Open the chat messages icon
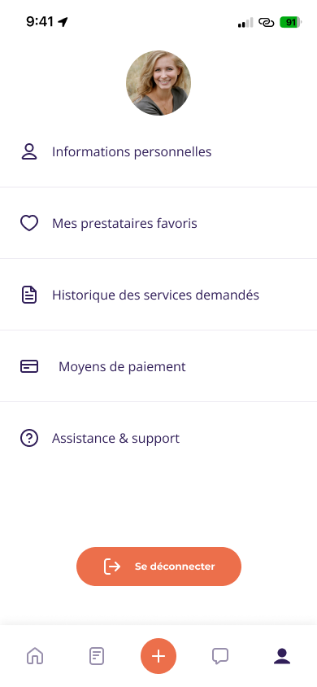The image size is (317, 687). pos(220,656)
